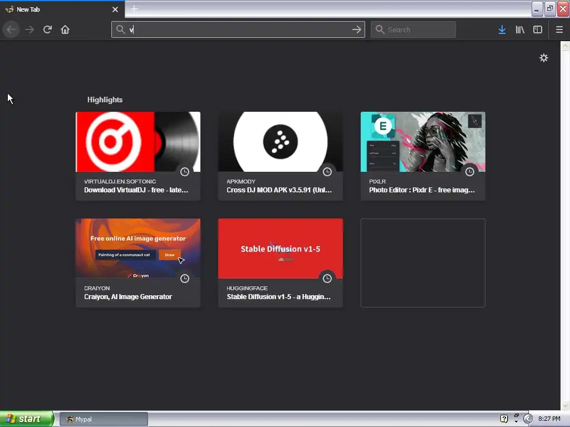This screenshot has width=570, height=427.
Task: Click the 'PIXLR' source label
Action: pos(377,181)
